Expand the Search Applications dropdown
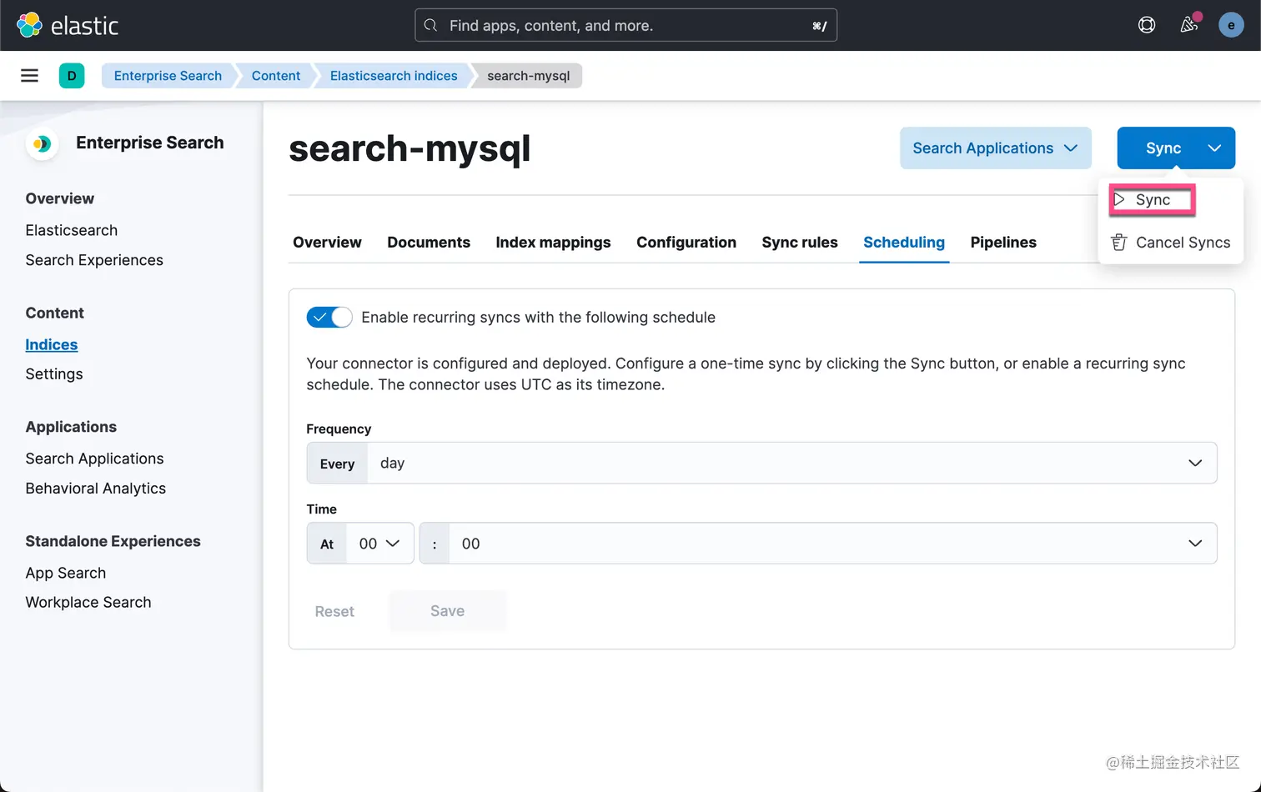Image resolution: width=1261 pixels, height=792 pixels. (x=996, y=148)
